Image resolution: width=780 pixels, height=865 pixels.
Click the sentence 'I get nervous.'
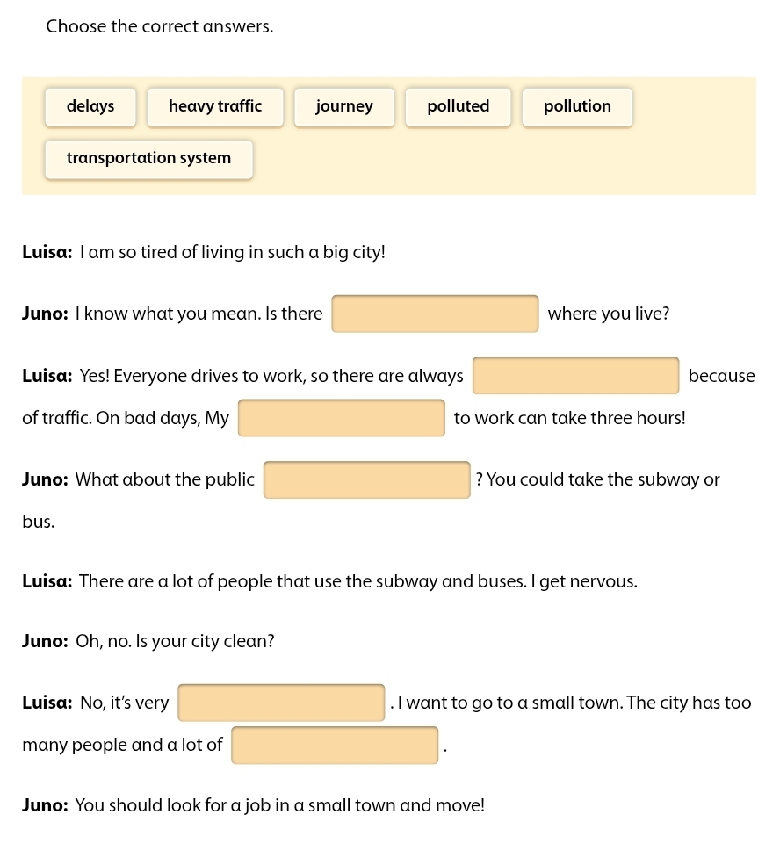pos(589,581)
